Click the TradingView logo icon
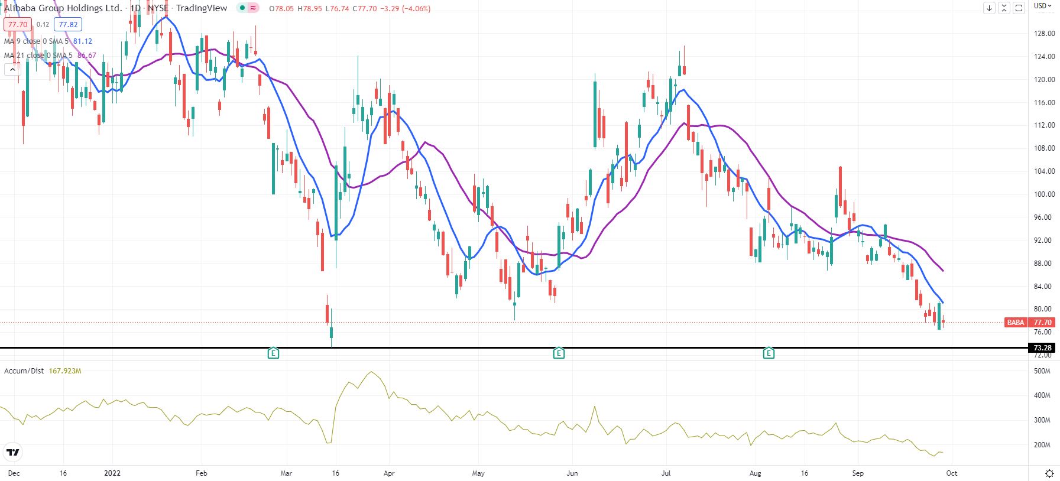The height and width of the screenshot is (481, 1060). (12, 453)
